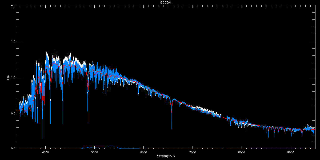Click the Wavelength, A x-axis label
The image size is (320, 160).
166,156
